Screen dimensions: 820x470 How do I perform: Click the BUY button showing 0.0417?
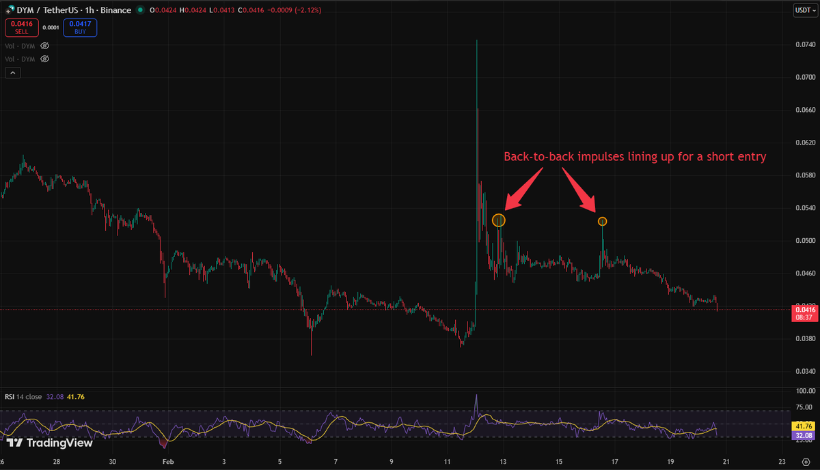80,28
